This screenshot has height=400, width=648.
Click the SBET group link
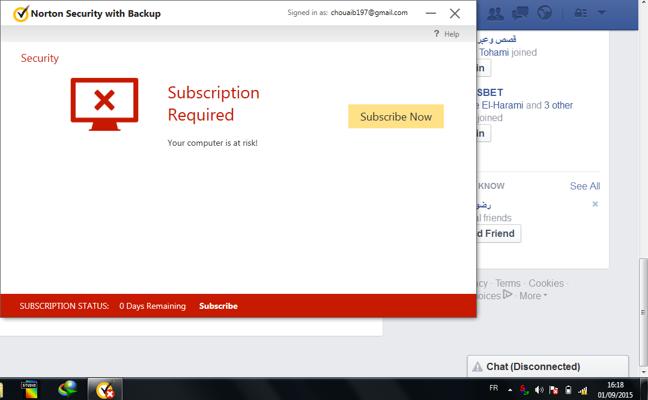(489, 92)
